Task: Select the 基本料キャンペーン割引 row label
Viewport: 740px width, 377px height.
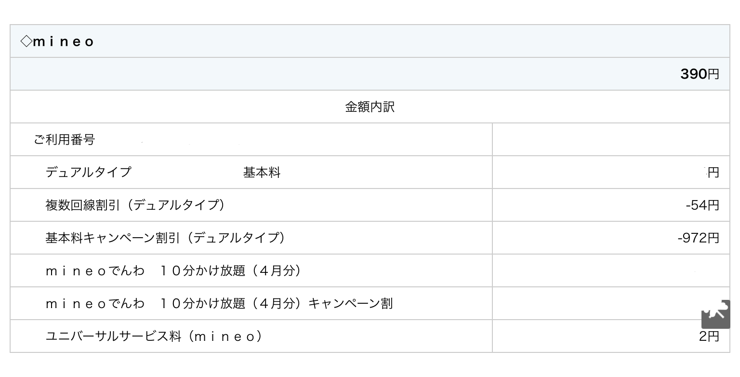Action: click(x=165, y=238)
